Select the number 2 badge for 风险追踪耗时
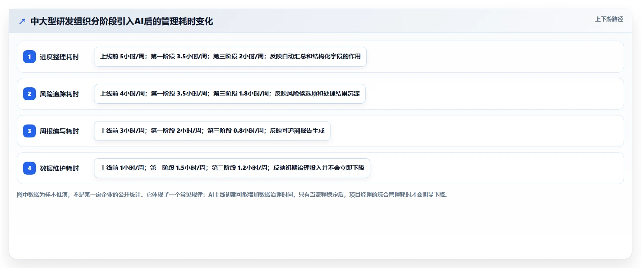 [29, 94]
